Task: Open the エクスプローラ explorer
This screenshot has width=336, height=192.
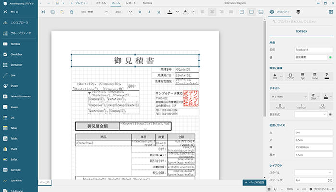Action: click(x=19, y=22)
